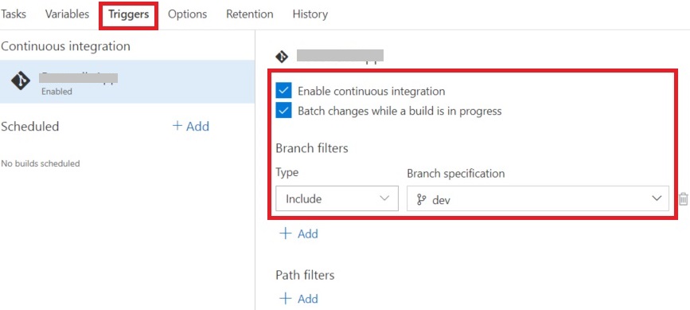The height and width of the screenshot is (310, 690).
Task: Click the branch icon in the dev specification field
Action: pyautogui.click(x=421, y=199)
